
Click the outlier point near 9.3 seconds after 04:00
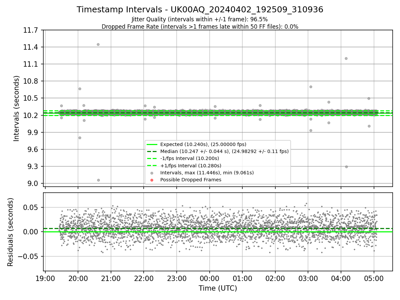pyautogui.click(x=346, y=167)
